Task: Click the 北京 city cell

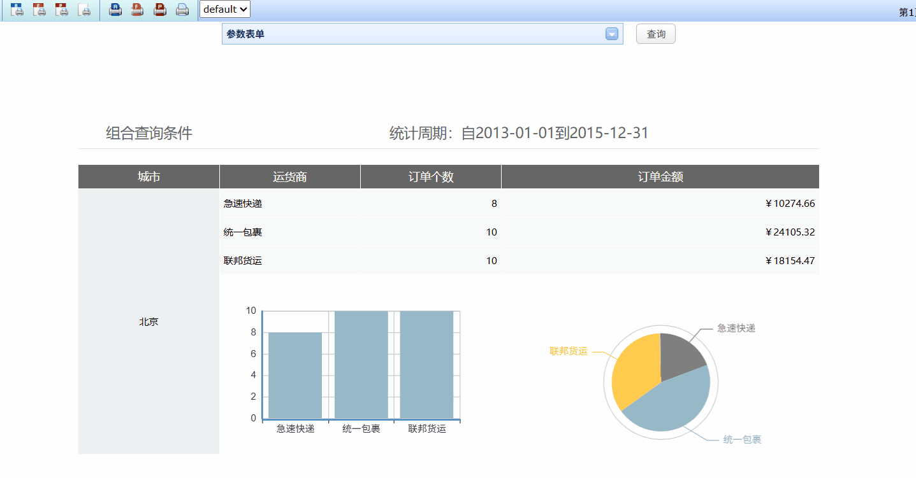Action: 149,322
